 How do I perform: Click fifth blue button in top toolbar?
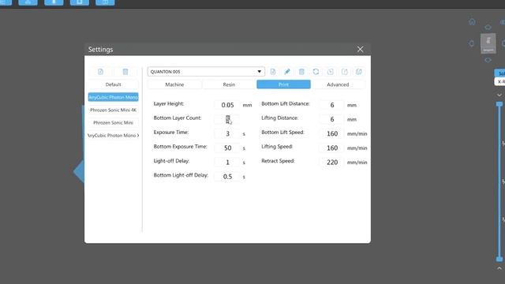105,2
